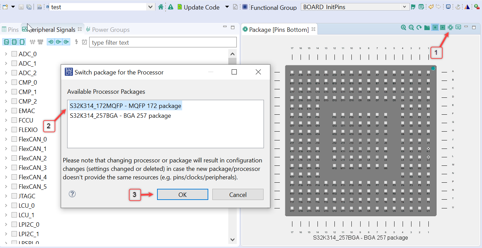Click the green home icon in toolbar

(x=161, y=7)
